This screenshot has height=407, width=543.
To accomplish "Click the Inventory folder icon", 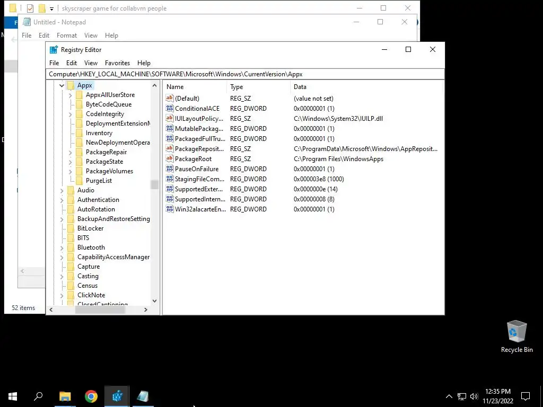I will tap(80, 133).
